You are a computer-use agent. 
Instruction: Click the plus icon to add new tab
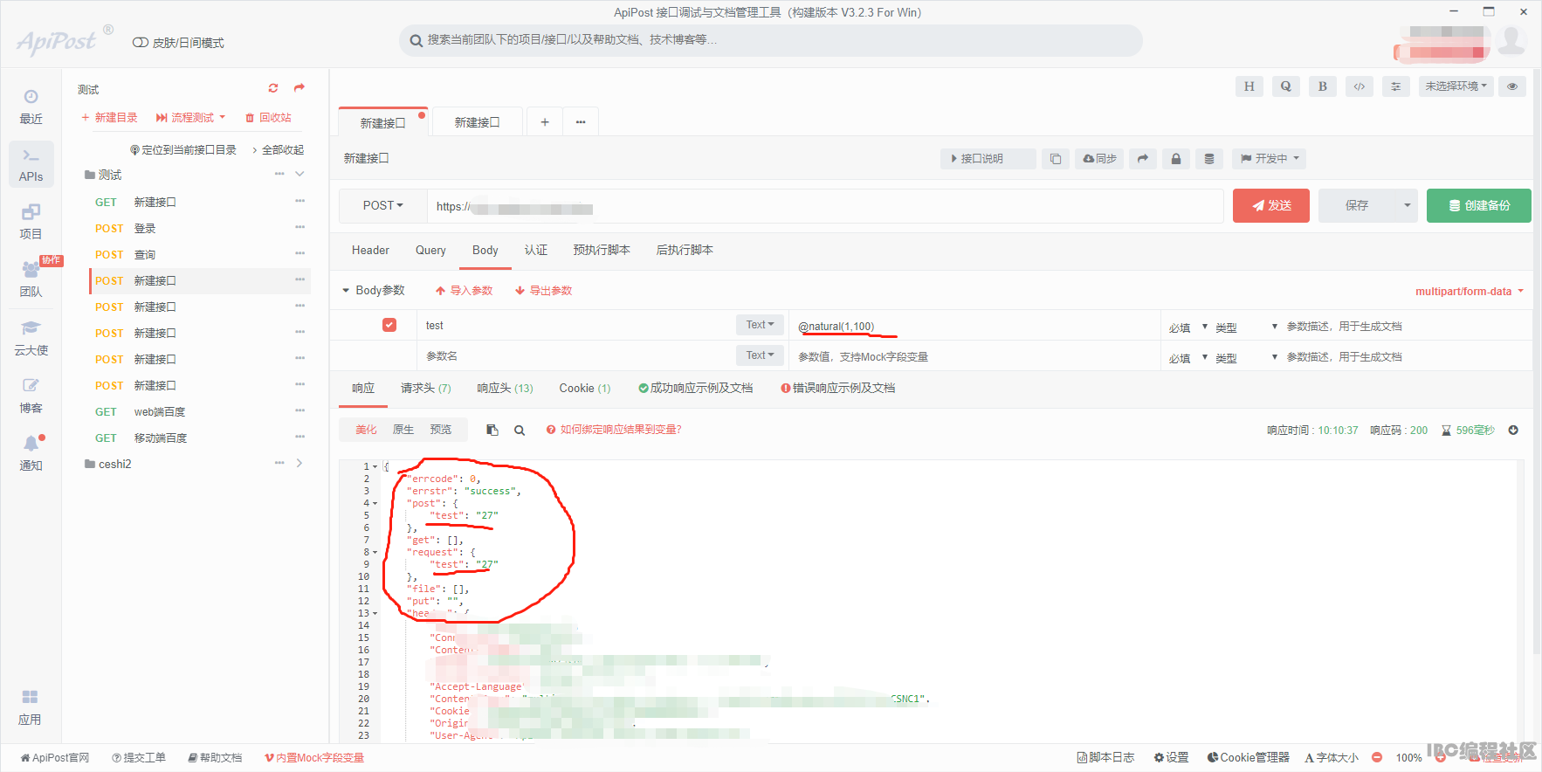pyautogui.click(x=545, y=122)
